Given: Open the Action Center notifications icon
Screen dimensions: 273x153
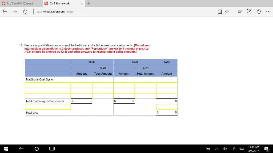Looking at the screenshot, I should [266, 149].
